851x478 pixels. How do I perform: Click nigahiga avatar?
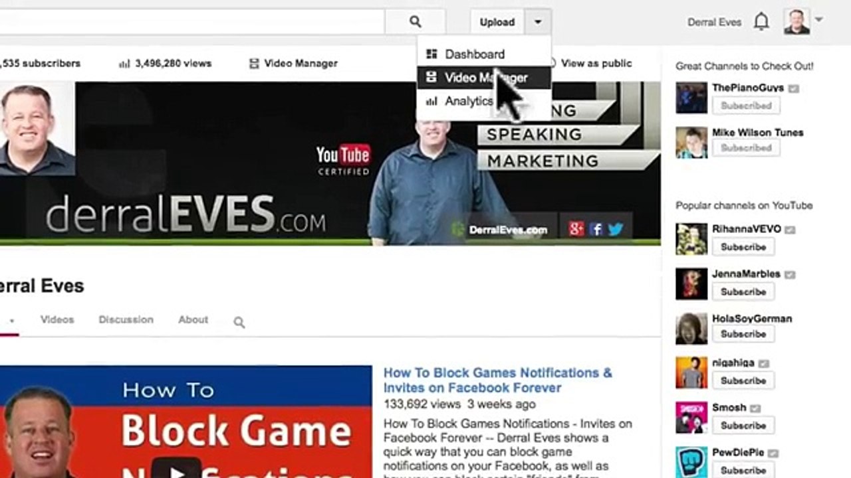(691, 373)
